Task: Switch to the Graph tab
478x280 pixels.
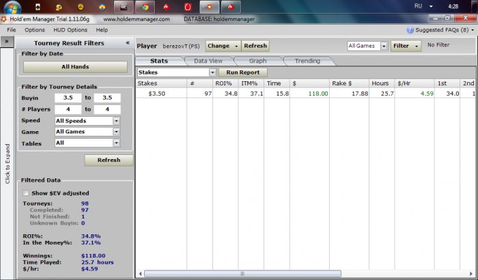Action: (x=257, y=61)
